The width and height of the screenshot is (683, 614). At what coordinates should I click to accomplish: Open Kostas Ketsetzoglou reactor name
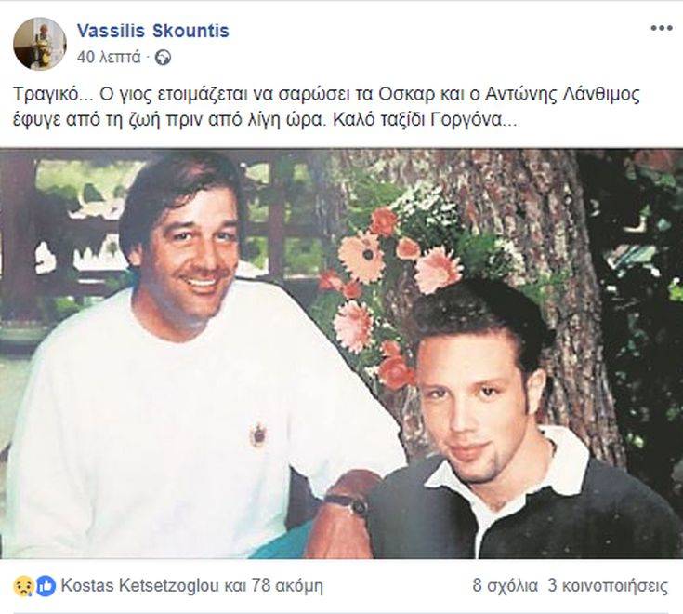pos(139,586)
